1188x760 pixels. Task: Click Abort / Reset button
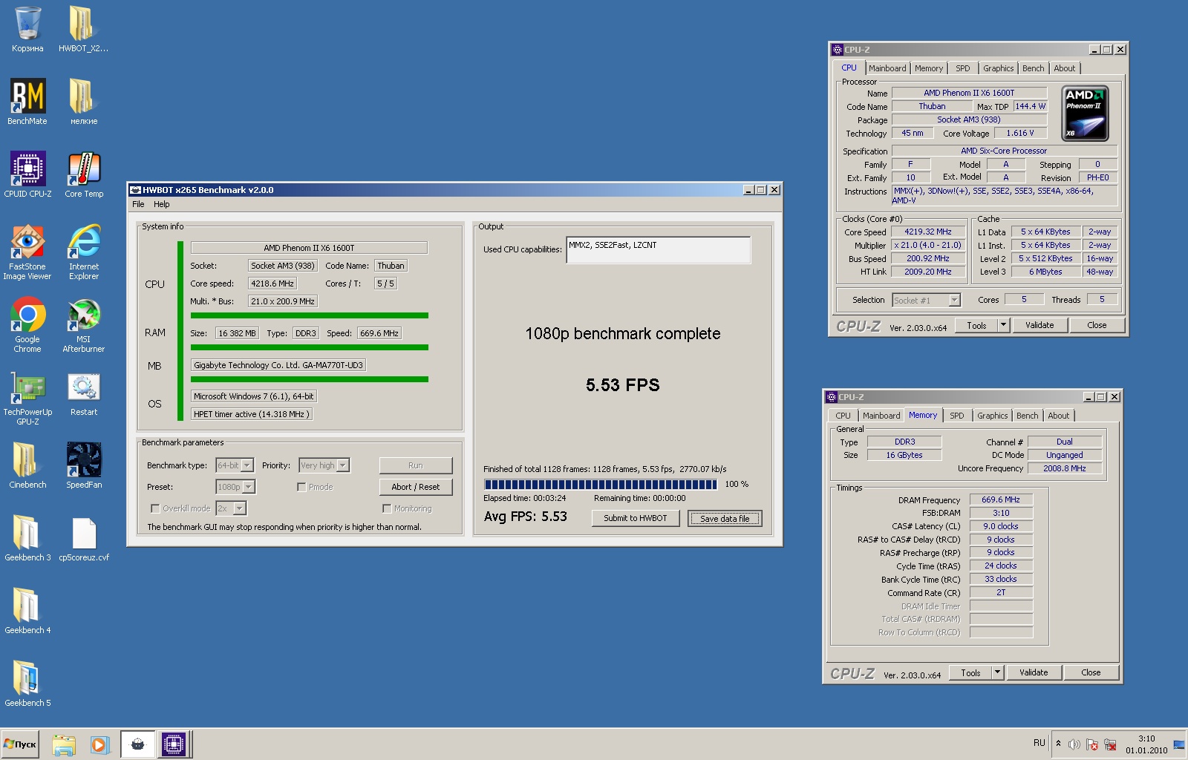coord(416,487)
